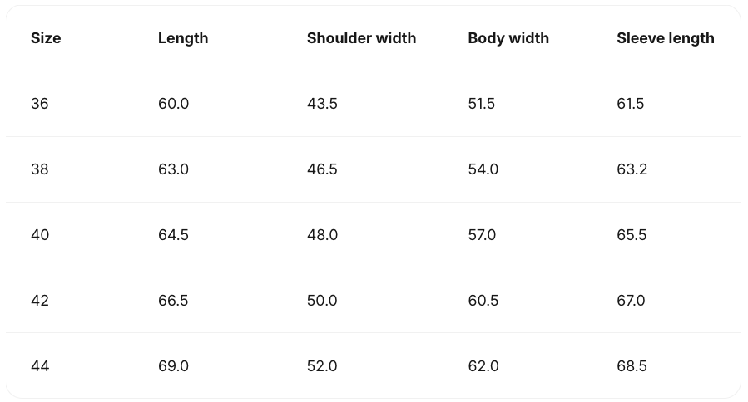Click the Body width column header
The width and height of the screenshot is (748, 402).
coord(508,38)
